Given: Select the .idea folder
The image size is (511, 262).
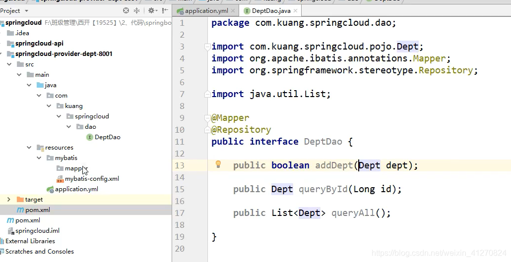Looking at the screenshot, I should 22,33.
